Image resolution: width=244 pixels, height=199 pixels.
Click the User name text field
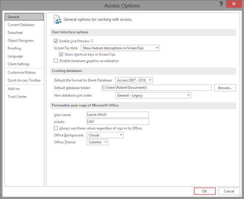tap(118, 114)
